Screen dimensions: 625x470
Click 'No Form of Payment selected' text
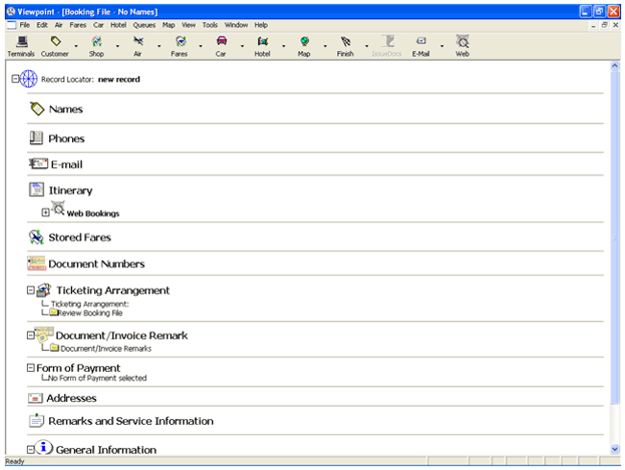click(97, 378)
